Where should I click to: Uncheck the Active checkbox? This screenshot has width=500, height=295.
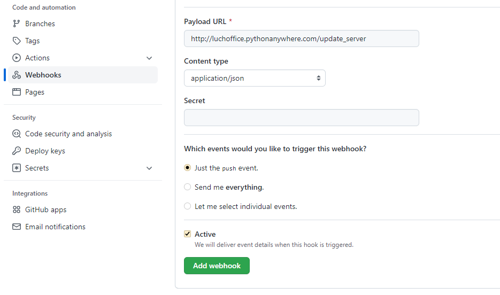pyautogui.click(x=187, y=234)
